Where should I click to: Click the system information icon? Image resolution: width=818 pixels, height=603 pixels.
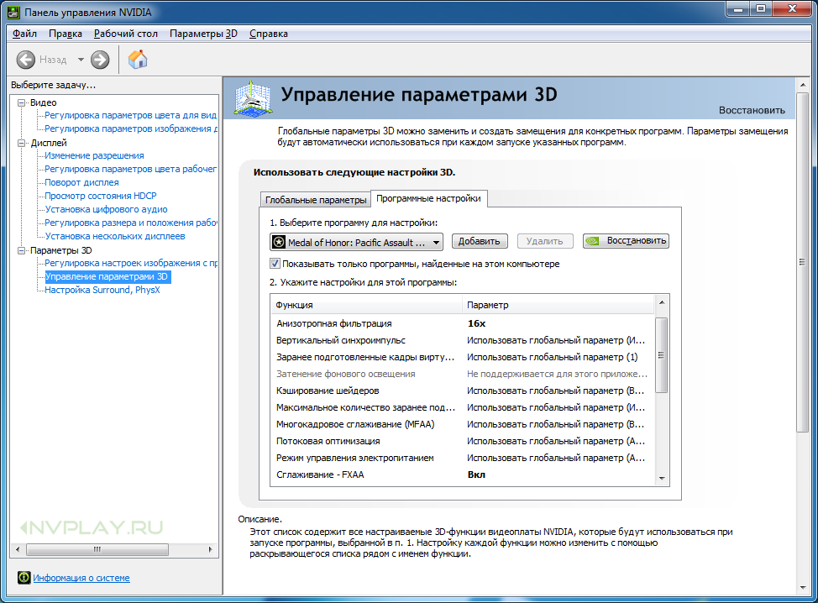pos(24,578)
